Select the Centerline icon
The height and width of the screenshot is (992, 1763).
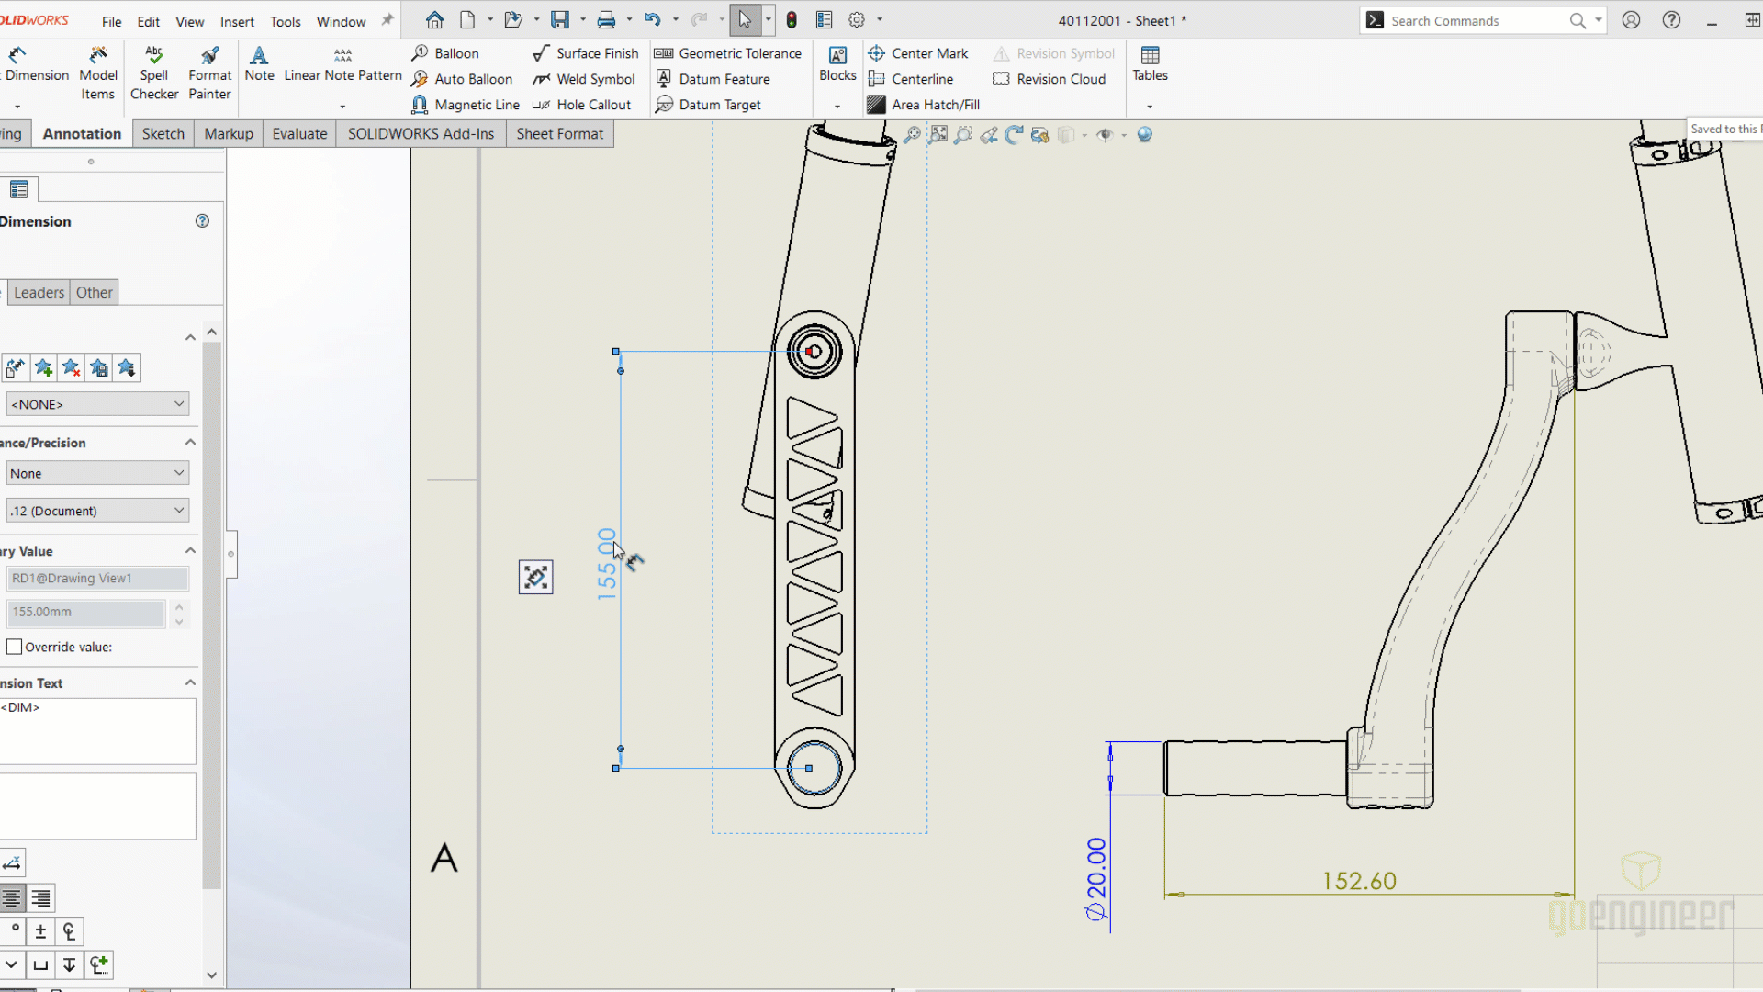(875, 77)
